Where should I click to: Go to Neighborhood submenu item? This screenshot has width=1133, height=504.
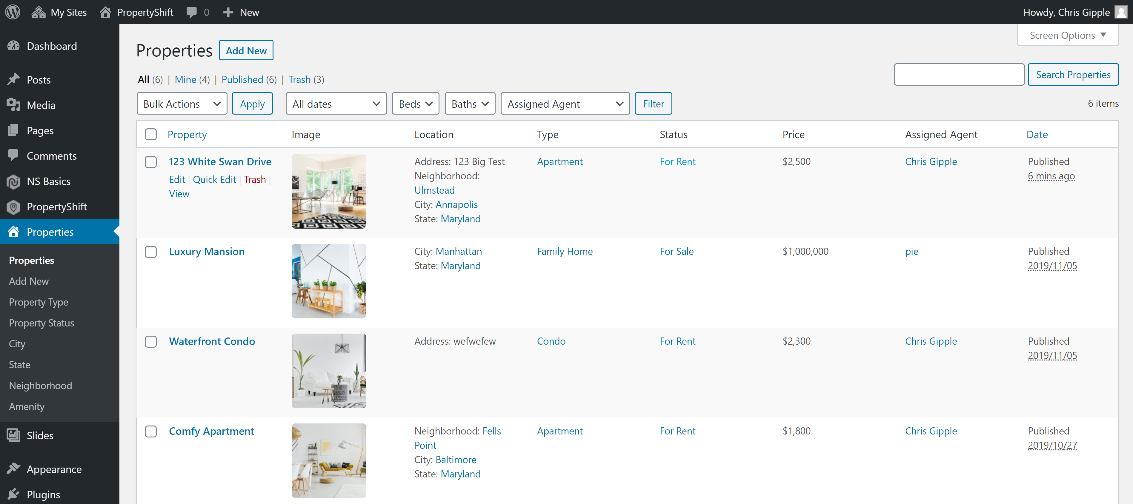tap(41, 385)
